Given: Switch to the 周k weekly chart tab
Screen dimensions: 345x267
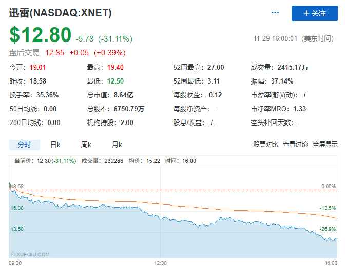Looking at the screenshot, I should tap(86, 145).
